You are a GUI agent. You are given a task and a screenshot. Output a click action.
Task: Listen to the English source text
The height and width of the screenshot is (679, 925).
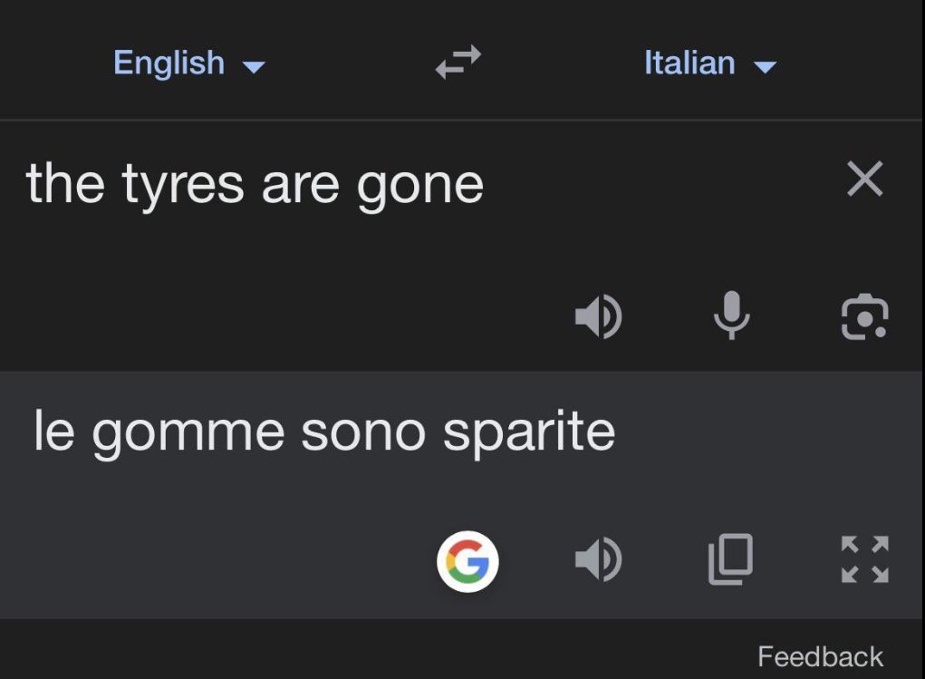(598, 316)
